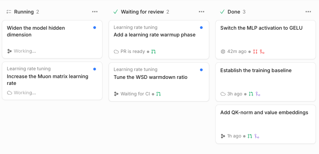Click the agent icon beside Working on Widen card
Image resolution: width=319 pixels, height=154 pixels.
9,51
